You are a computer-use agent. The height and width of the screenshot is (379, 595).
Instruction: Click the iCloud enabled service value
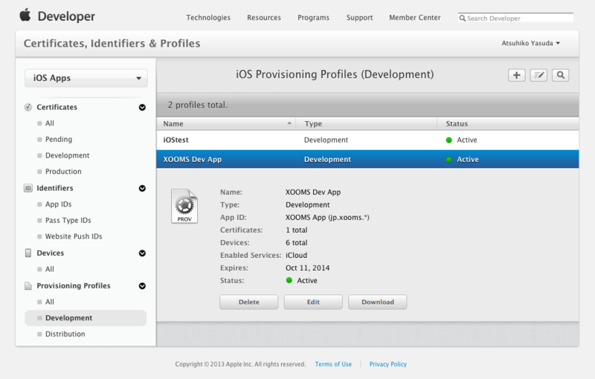point(296,256)
